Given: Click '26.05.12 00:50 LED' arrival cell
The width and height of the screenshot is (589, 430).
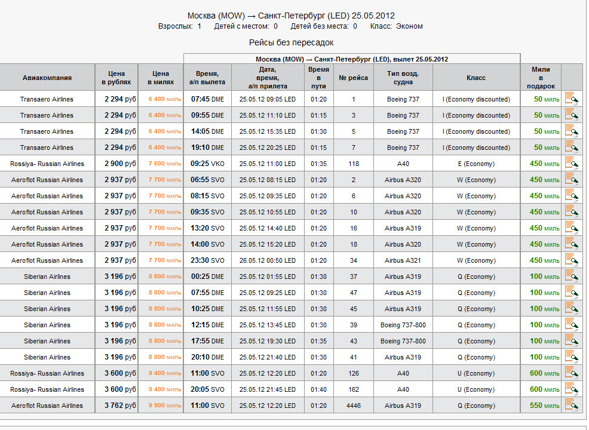Looking at the screenshot, I should point(268,260).
